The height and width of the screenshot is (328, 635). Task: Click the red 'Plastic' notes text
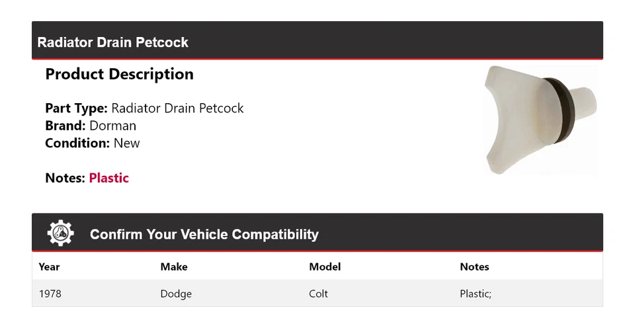[109, 178]
